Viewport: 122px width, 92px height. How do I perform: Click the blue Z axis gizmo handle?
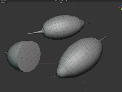click(x=121, y=6)
